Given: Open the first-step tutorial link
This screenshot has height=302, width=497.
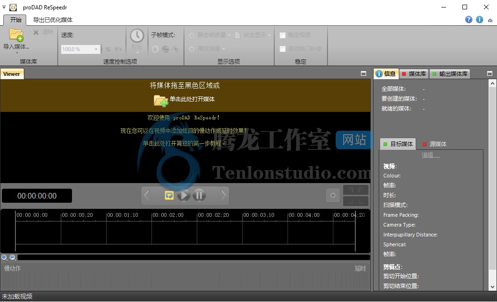Looking at the screenshot, I should [x=184, y=143].
